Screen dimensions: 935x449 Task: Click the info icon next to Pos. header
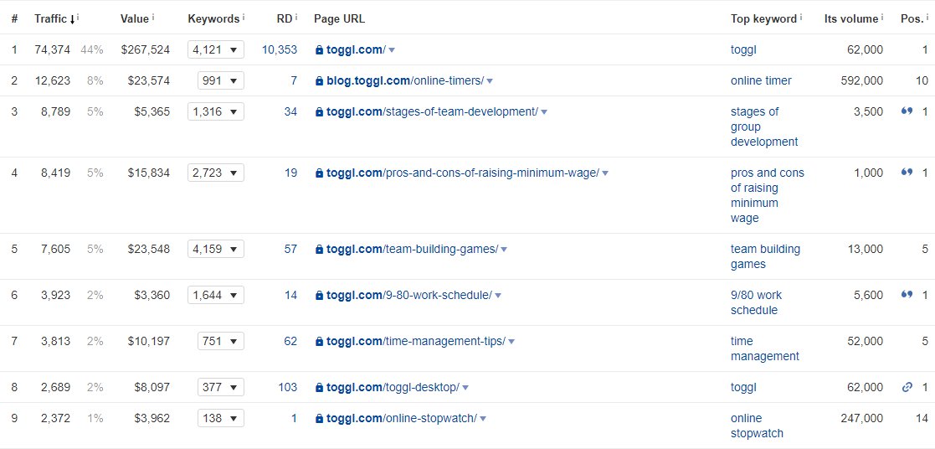(927, 18)
